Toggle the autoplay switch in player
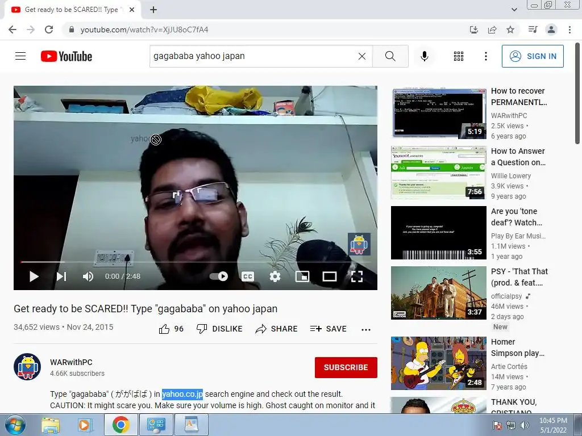Viewport: 582px width, 436px height. tap(219, 276)
